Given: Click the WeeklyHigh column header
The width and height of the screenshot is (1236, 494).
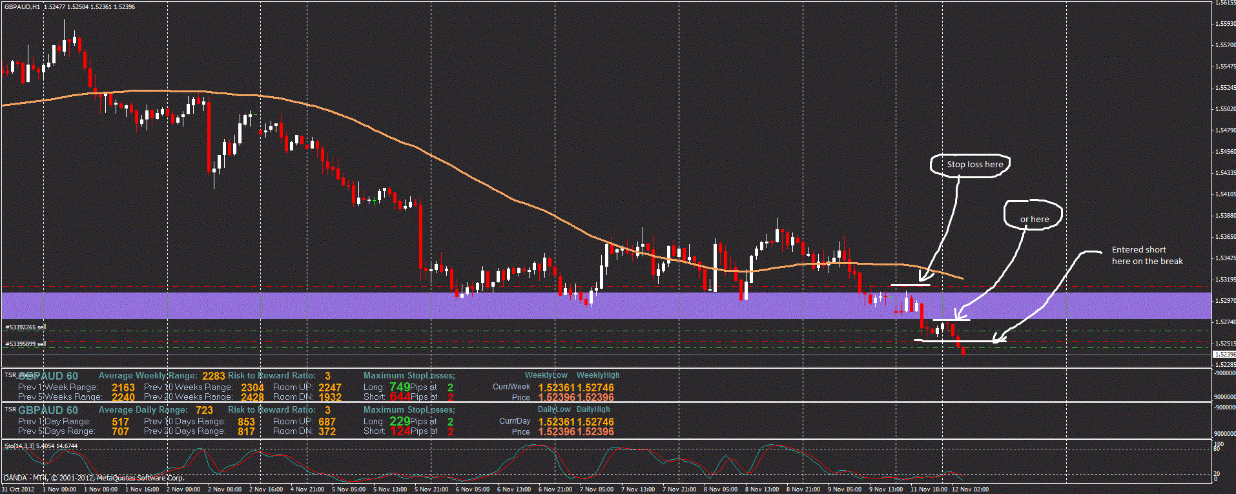Looking at the screenshot, I should (597, 375).
